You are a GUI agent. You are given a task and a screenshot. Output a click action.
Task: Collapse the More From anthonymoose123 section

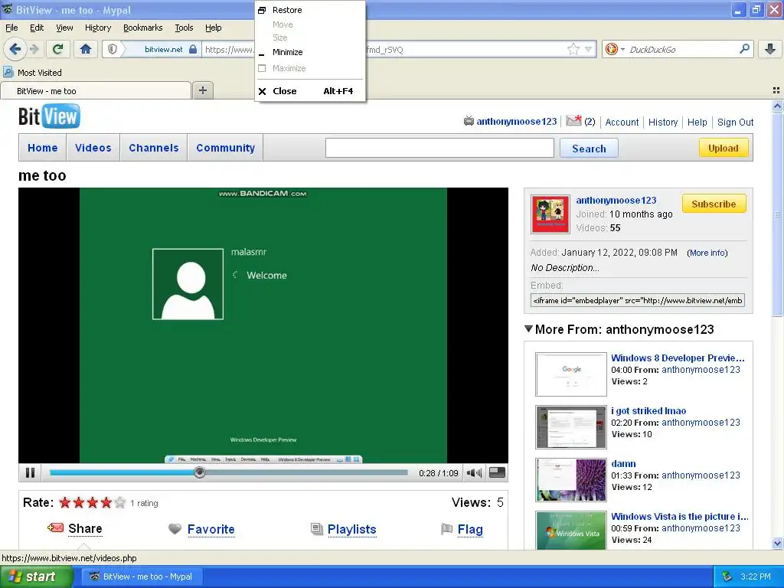click(x=528, y=329)
